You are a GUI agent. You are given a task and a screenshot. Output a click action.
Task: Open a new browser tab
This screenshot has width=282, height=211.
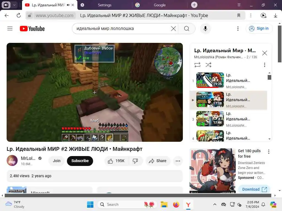[194, 5]
